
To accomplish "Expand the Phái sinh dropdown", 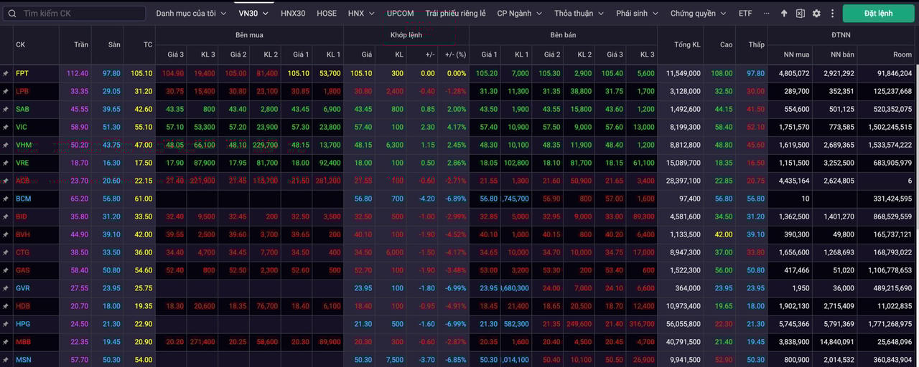I will [x=637, y=14].
